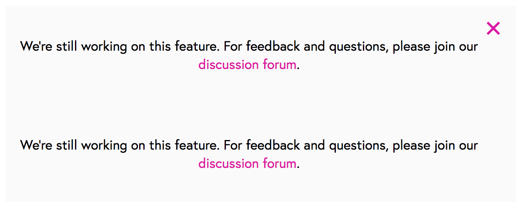Click the word "forum" in the upper pink link
Image resolution: width=520 pixels, height=202 pixels.
(x=279, y=65)
